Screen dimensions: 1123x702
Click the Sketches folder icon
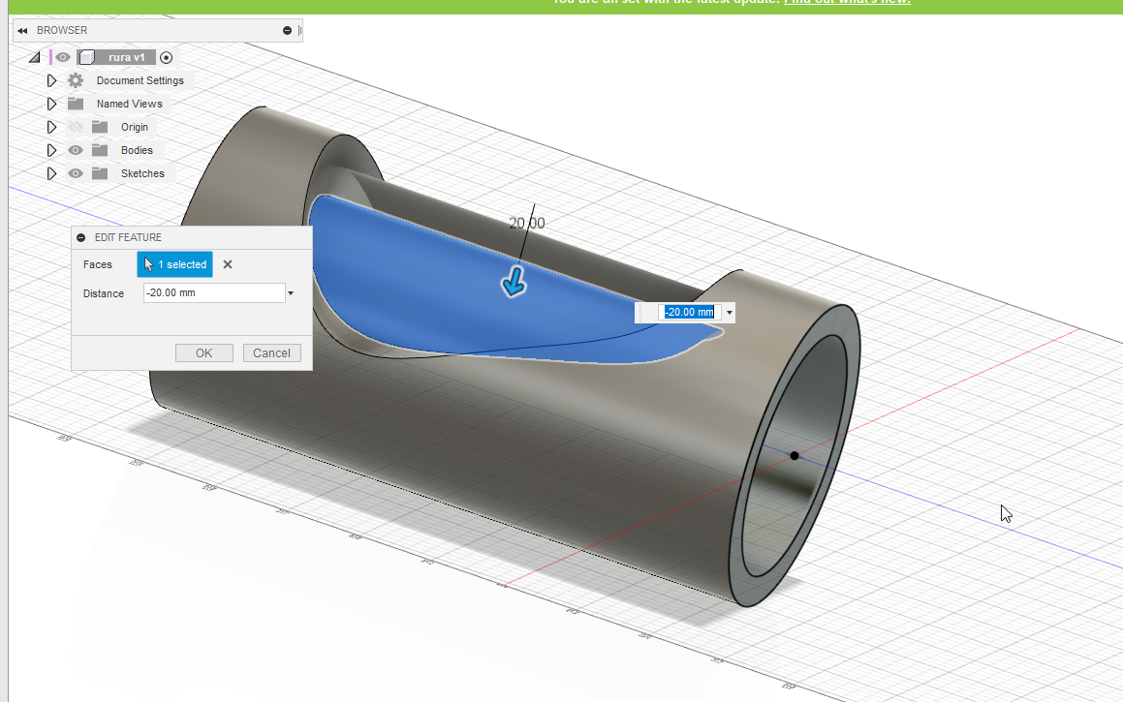click(100, 174)
